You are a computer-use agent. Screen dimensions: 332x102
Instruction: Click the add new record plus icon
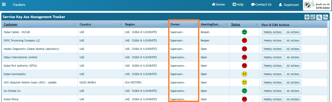[x=307, y=17]
